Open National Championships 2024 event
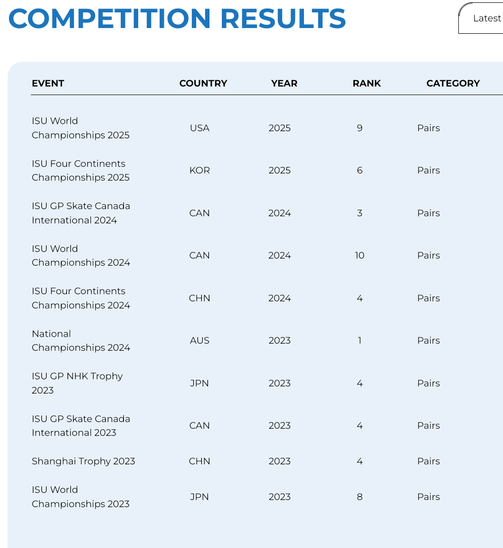 [81, 340]
